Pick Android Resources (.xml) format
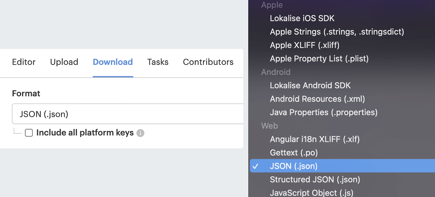The width and height of the screenshot is (435, 197). tap(317, 99)
